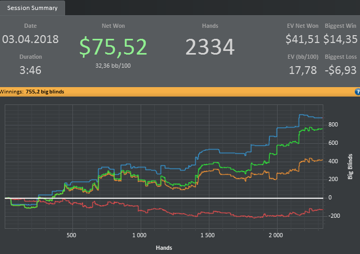This screenshot has height=254, width=360.
Task: Click the 1 500 hands axis label
Action: [x=207, y=235]
